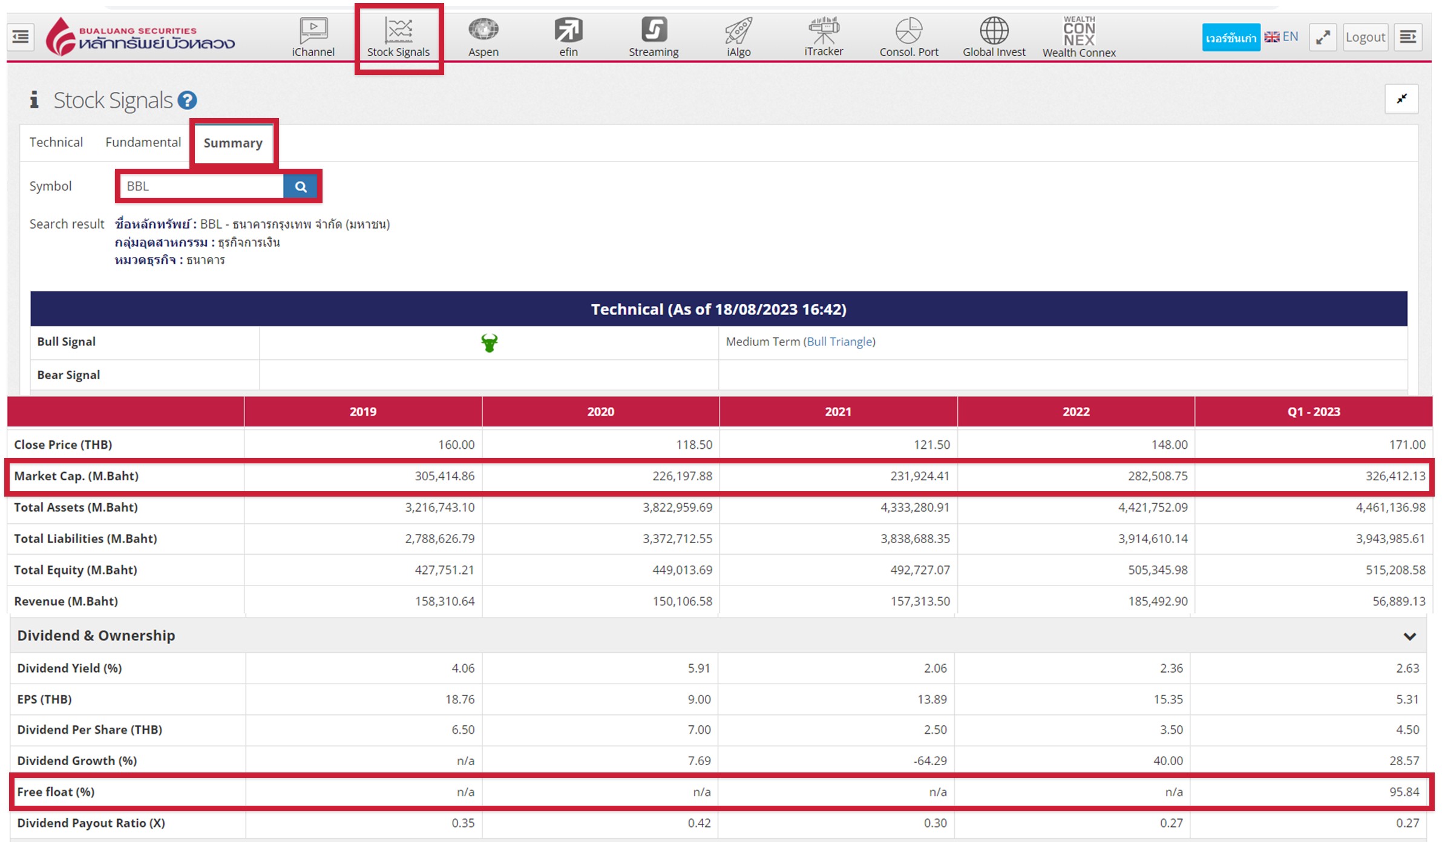This screenshot has height=842, width=1442.
Task: Click the Technical as-of date header
Action: 719,309
